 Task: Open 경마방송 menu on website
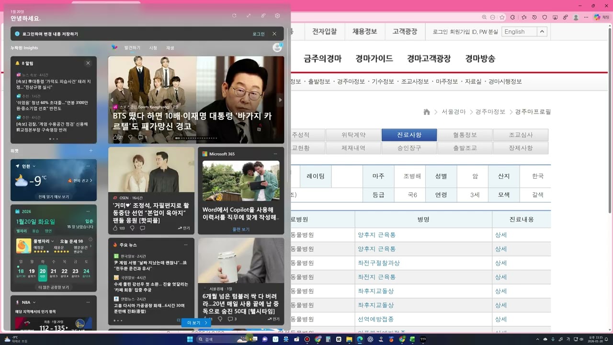tap(480, 58)
